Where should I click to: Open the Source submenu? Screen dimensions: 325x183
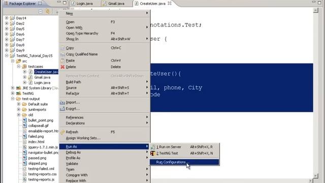click(105, 88)
